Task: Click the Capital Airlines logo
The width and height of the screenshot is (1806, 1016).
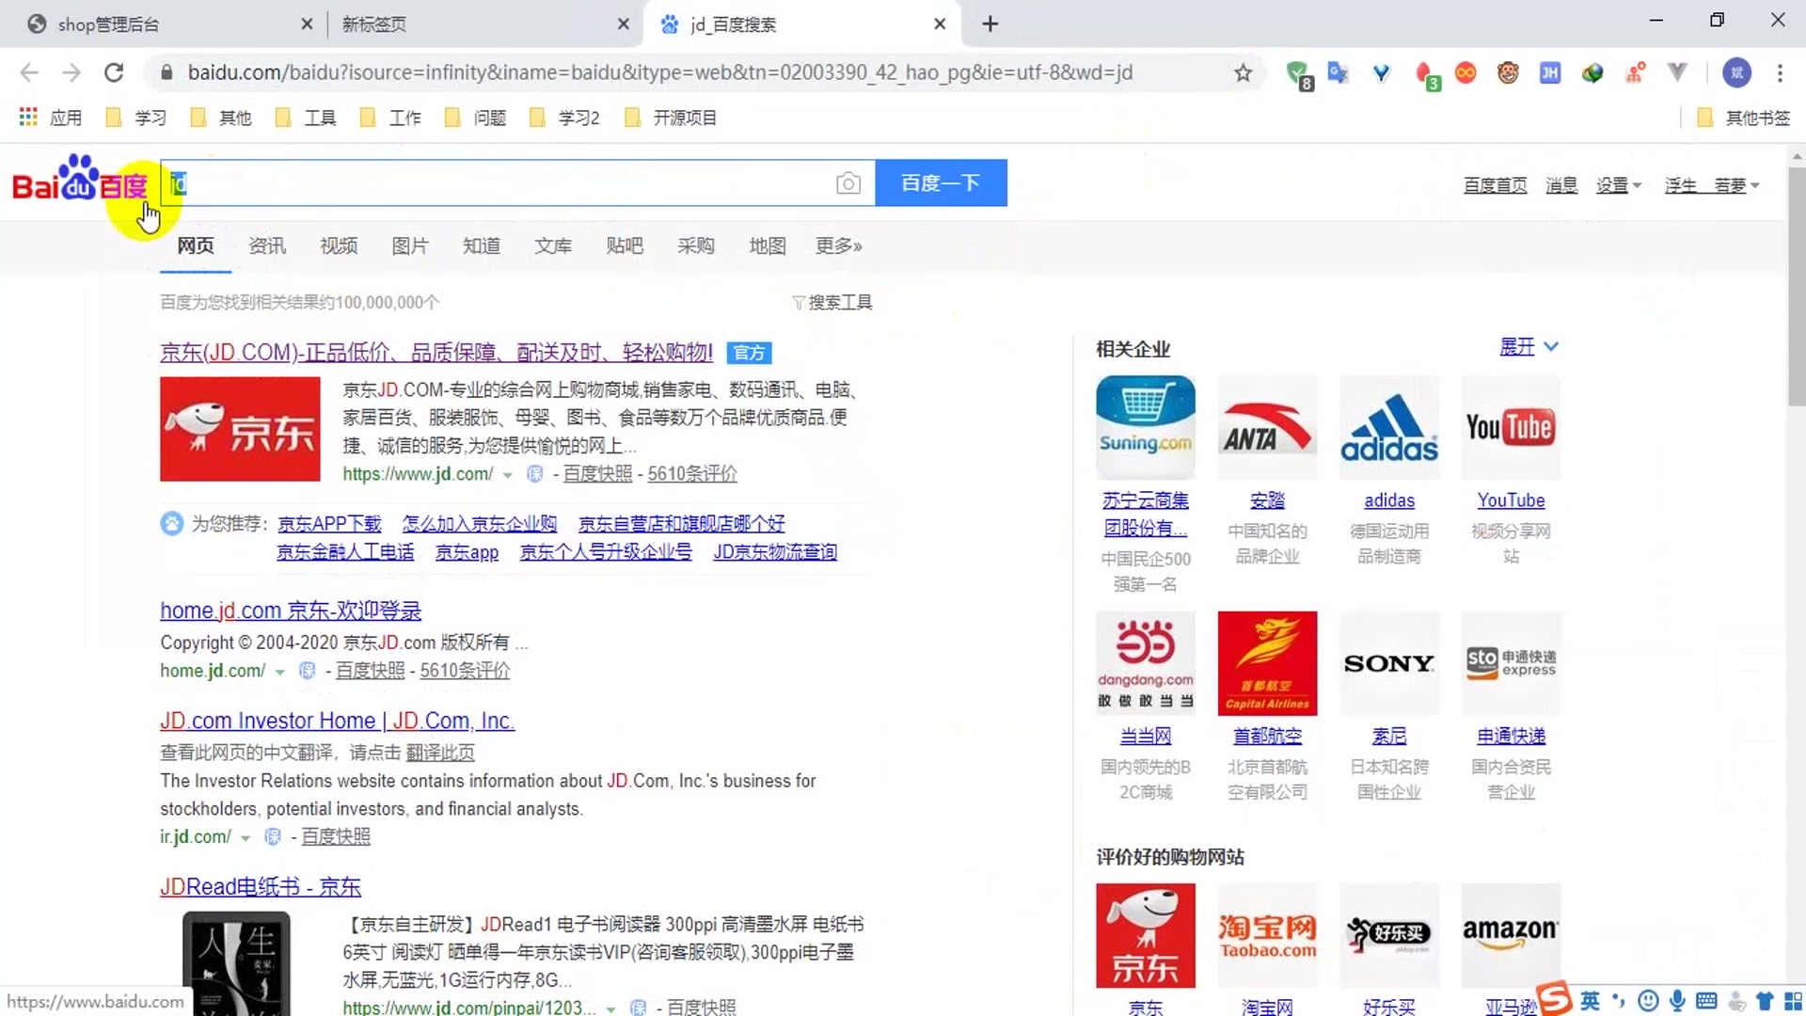Action: point(1267,663)
